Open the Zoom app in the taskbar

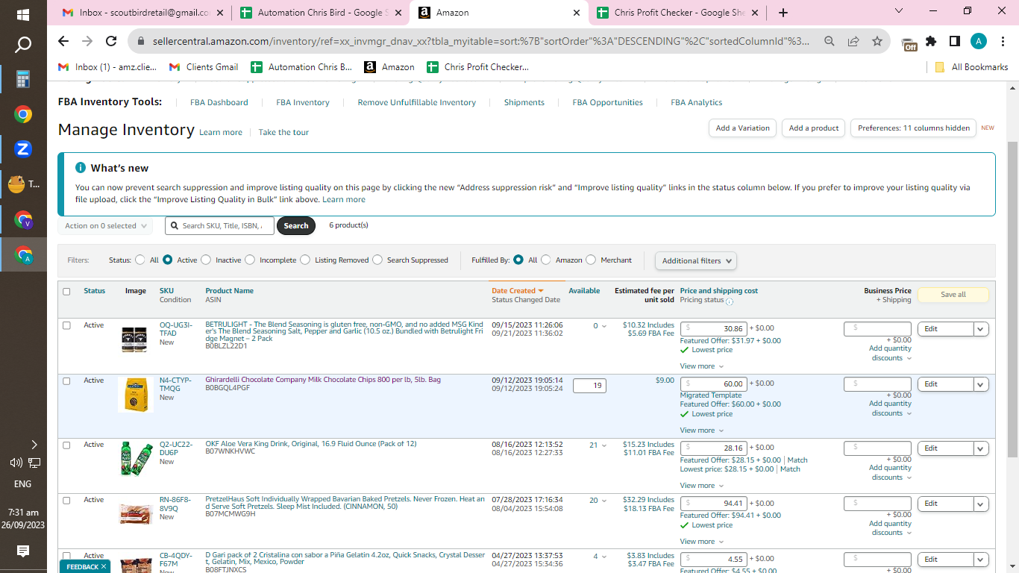(x=23, y=149)
